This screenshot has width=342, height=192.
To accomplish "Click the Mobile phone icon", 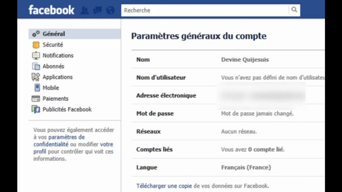I will (x=36, y=88).
